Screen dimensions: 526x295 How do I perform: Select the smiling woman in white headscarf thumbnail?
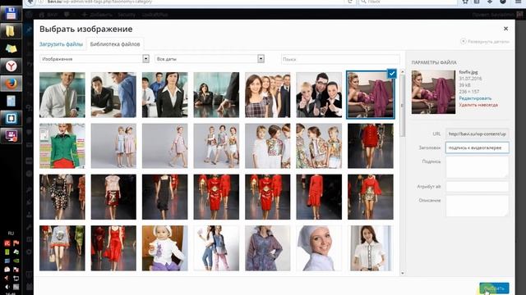(319, 248)
